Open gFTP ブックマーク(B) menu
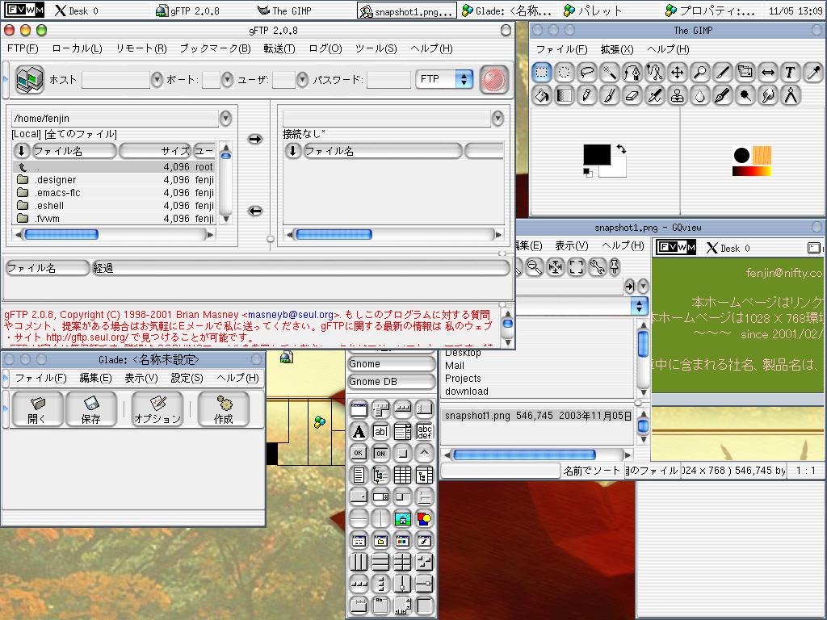Screen dimensions: 827x620 [215, 48]
